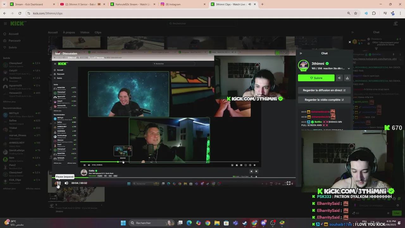Screen dimensions: 405x228
Task: Switch to the À propos tab
Action: pos(69,32)
